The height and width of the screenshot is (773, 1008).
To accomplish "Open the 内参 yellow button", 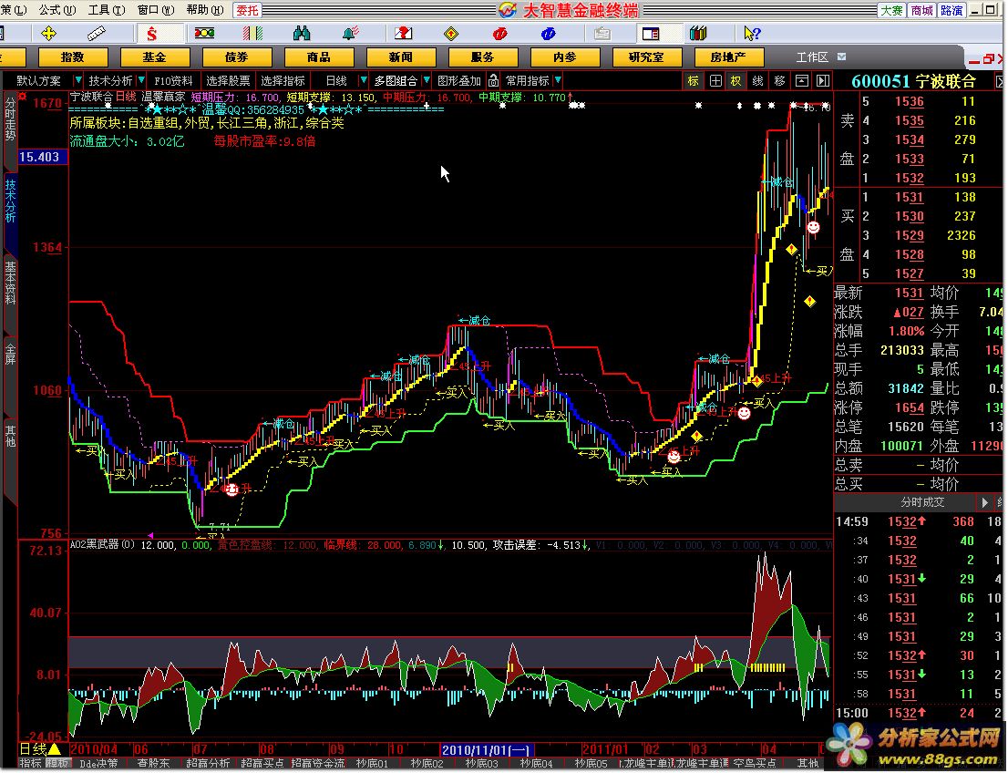I will (565, 57).
